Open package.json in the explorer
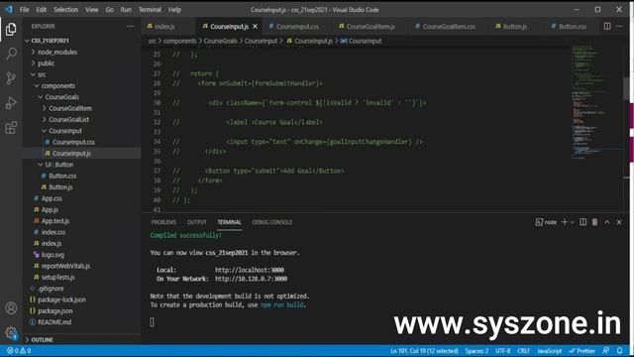Image resolution: width=634 pixels, height=357 pixels. (55, 310)
